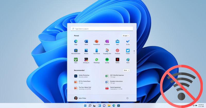Screen dimensions: 206x108
Task: Click the power button in Start menu
Action: (127, 98)
